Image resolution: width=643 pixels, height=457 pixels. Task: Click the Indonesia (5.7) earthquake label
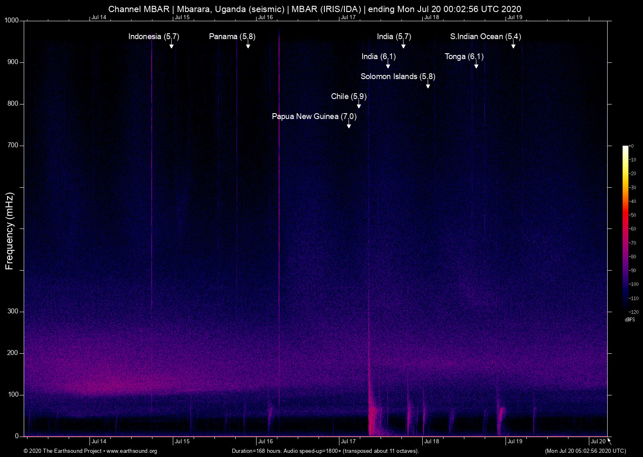(154, 37)
